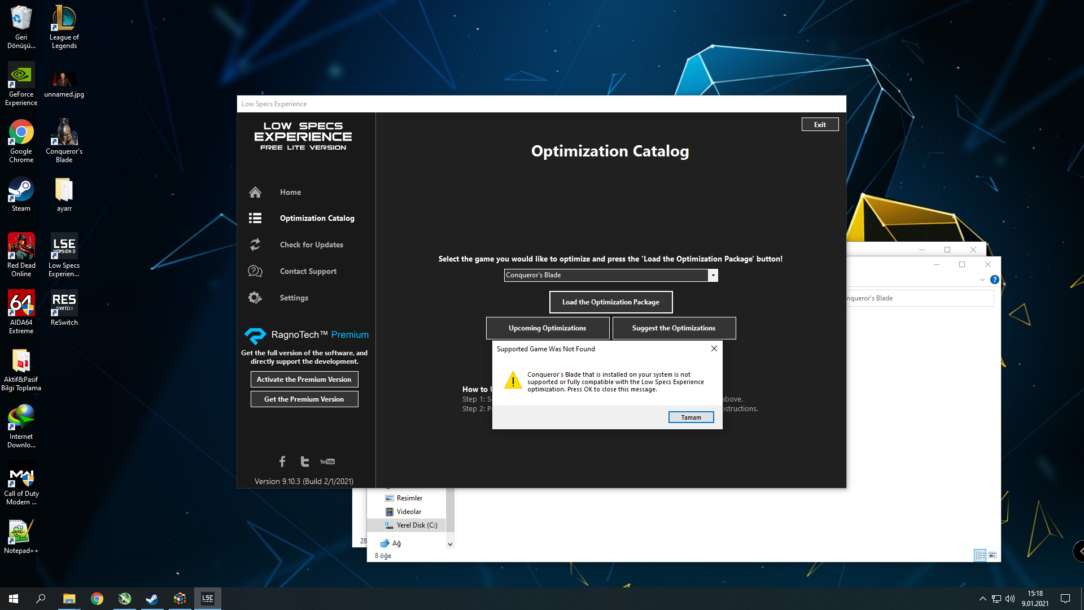This screenshot has width=1084, height=610.
Task: Click Suggest the Optimizations button
Action: [x=674, y=328]
